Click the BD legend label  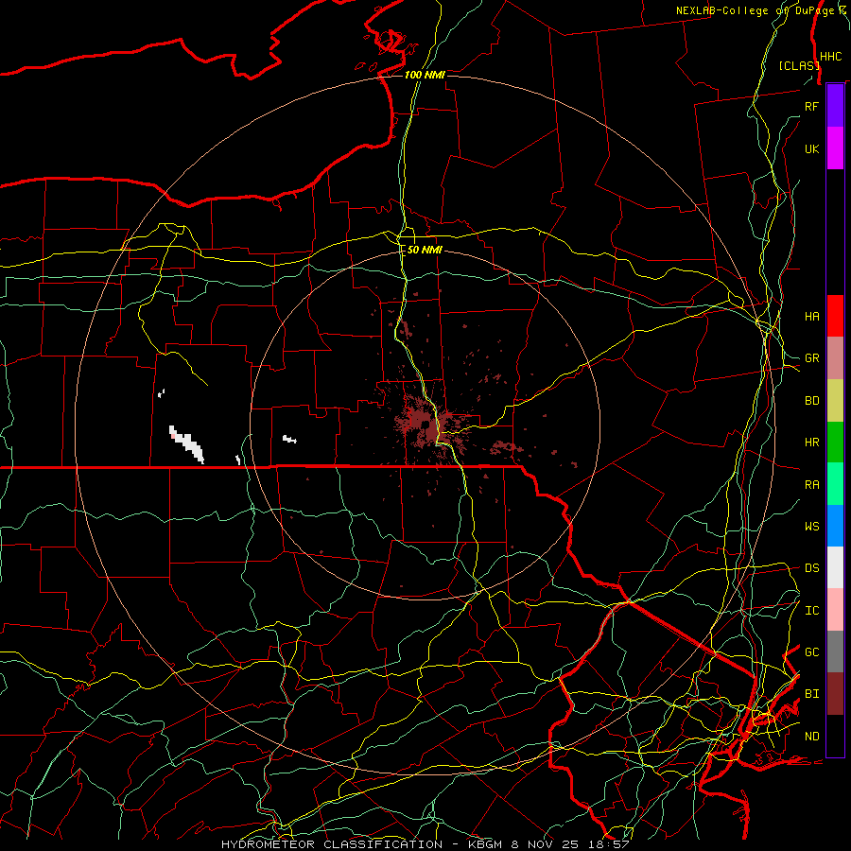[x=811, y=401]
